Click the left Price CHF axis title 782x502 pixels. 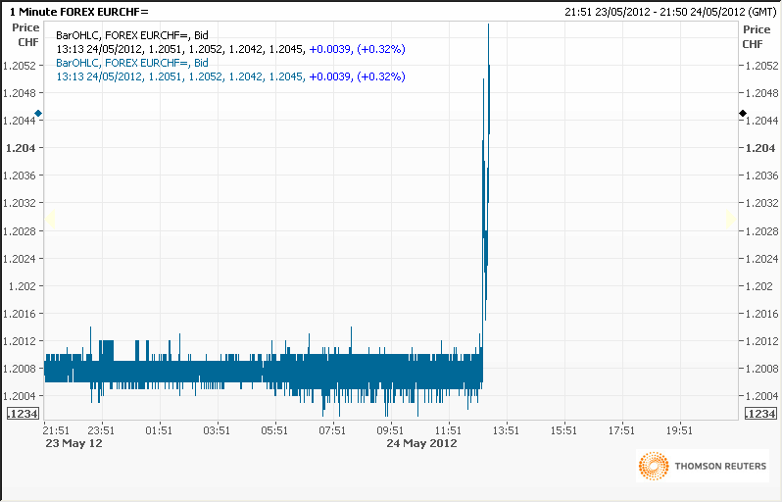[25, 36]
